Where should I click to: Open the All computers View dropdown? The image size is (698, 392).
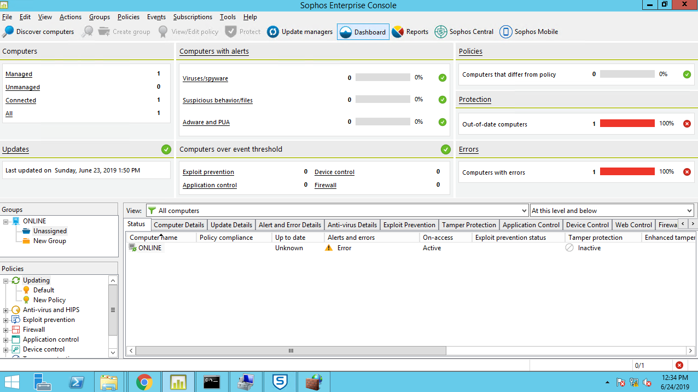pyautogui.click(x=523, y=211)
